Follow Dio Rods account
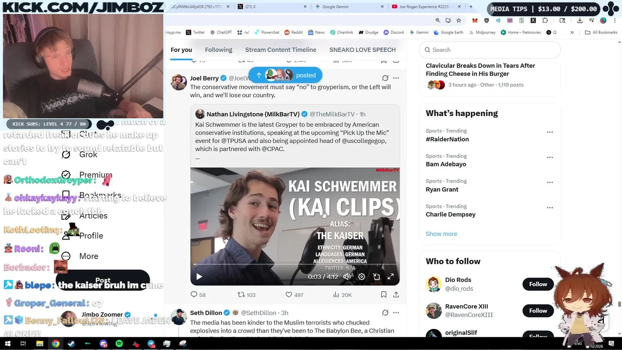This screenshot has width=622, height=350. pyautogui.click(x=538, y=284)
